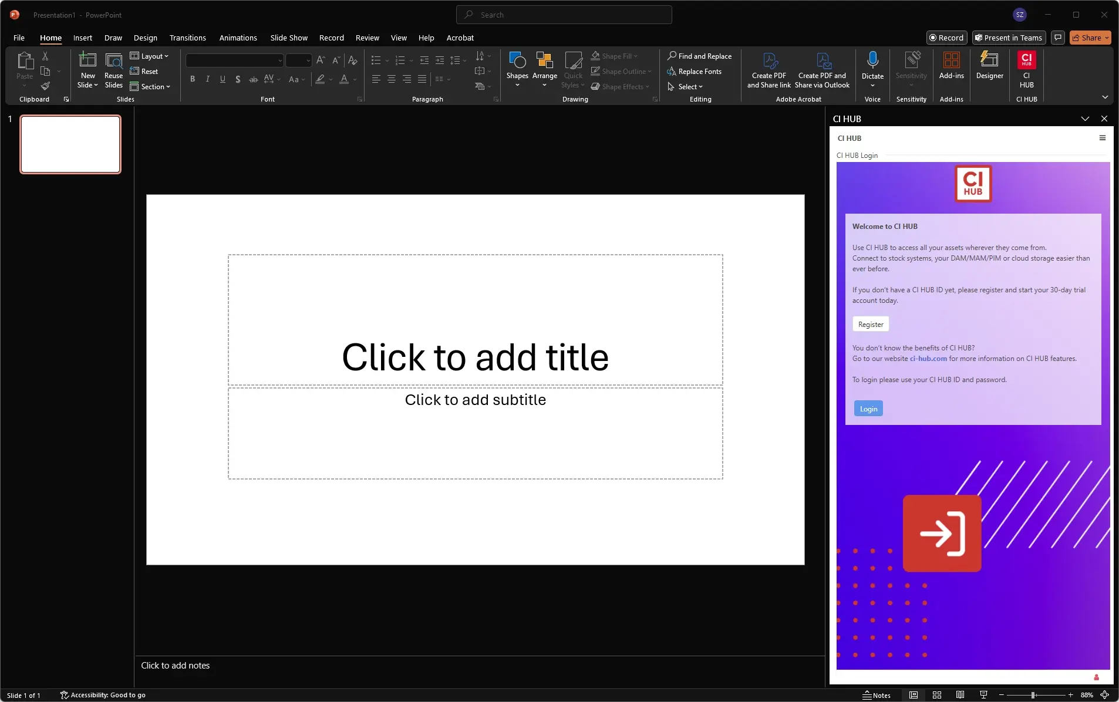Image resolution: width=1119 pixels, height=702 pixels.
Task: Open the Add-ins store icon
Action: pos(951,66)
